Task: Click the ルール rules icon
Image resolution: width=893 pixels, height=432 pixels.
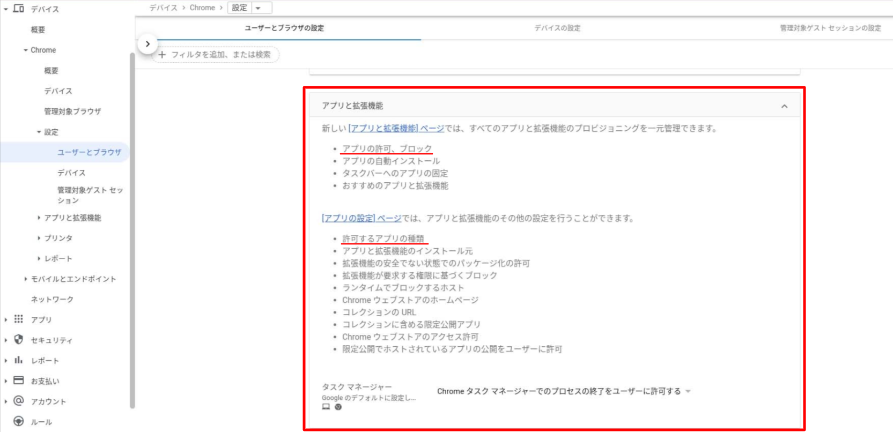Action: (x=18, y=421)
